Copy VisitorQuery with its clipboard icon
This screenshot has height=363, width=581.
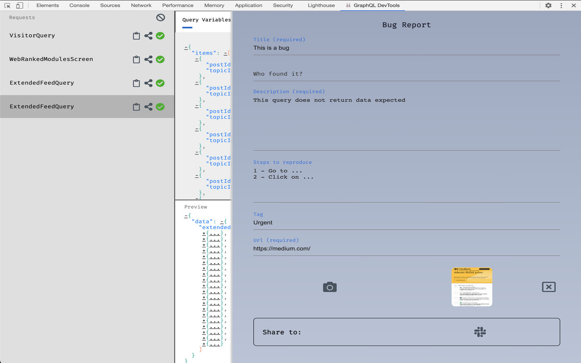pos(136,36)
